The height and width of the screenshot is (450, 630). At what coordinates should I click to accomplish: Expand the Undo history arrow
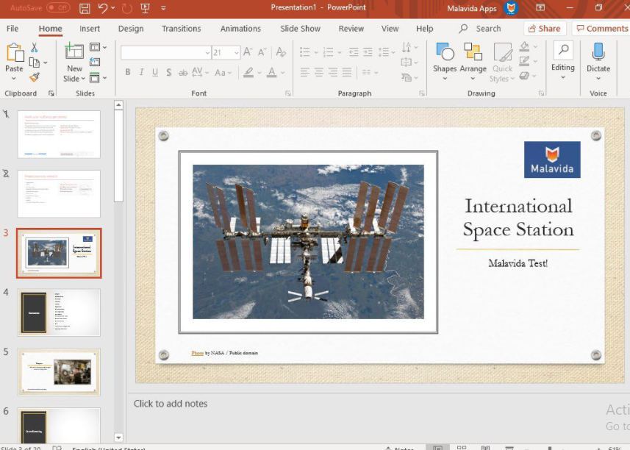(113, 8)
